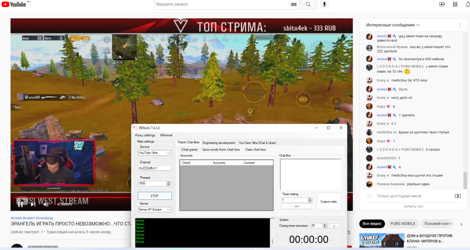
Task: Click the video's red progress bar
Action: coord(70,197)
